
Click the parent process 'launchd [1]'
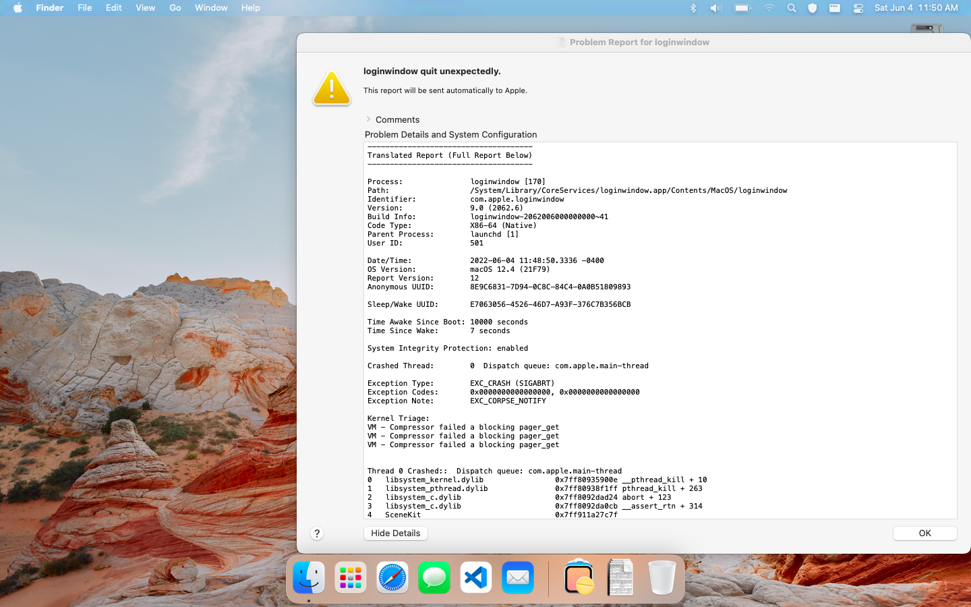coord(495,235)
